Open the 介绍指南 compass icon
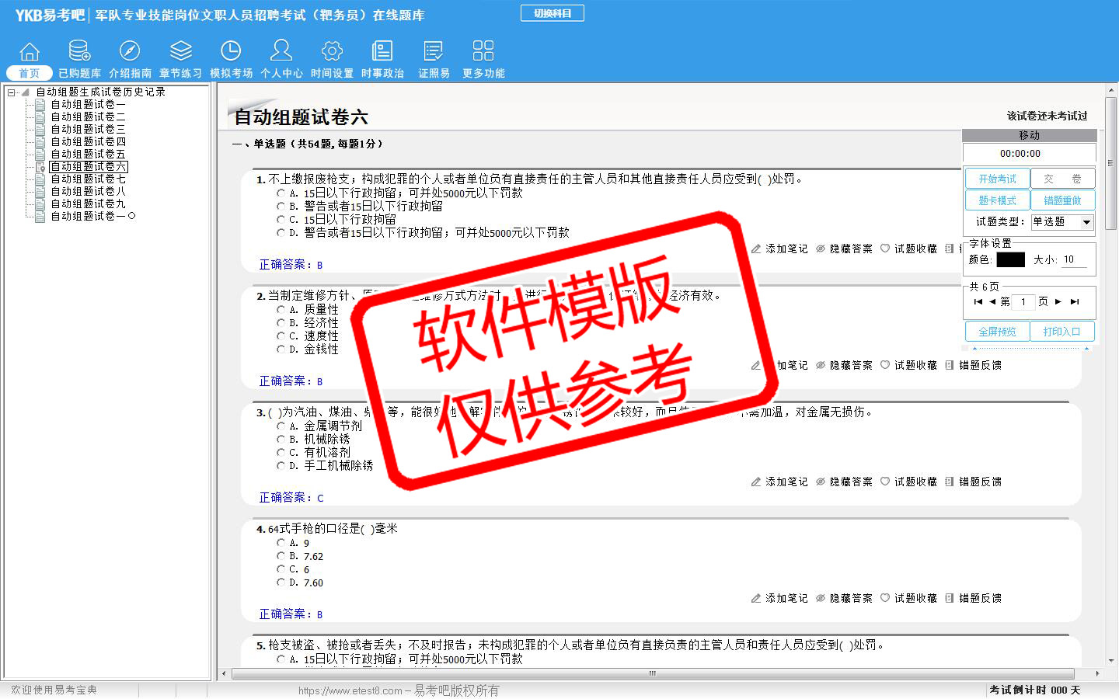 click(x=130, y=52)
